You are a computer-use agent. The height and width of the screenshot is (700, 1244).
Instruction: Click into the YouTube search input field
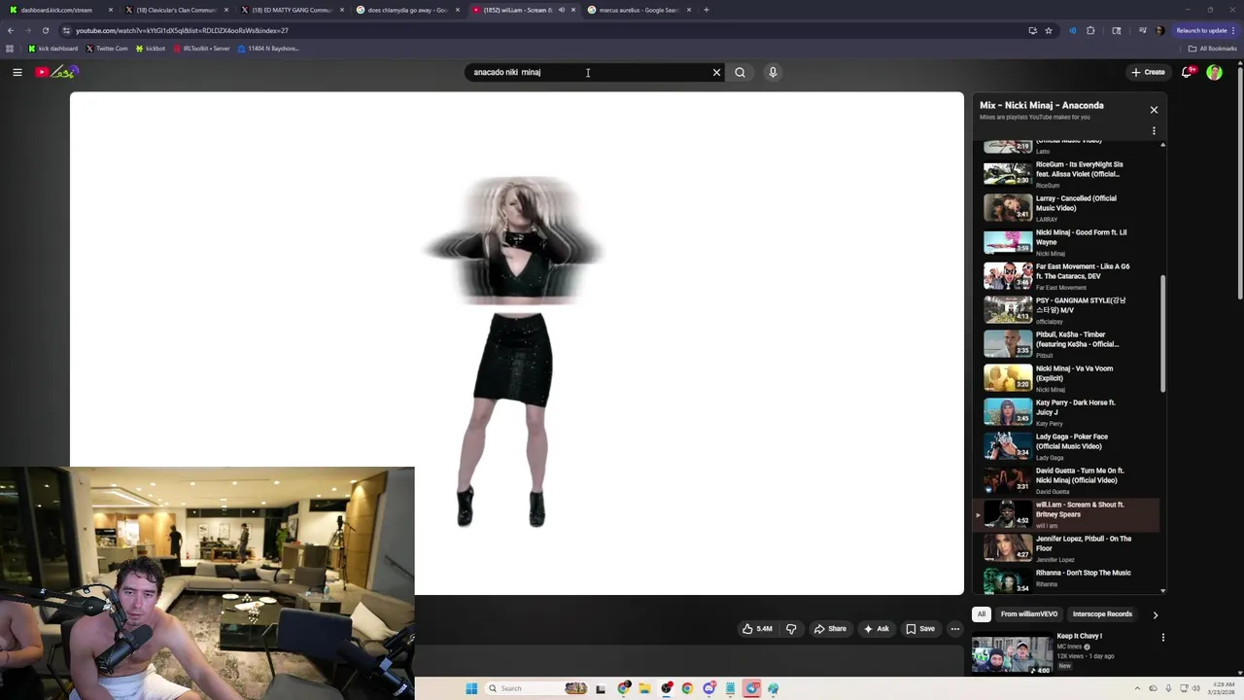tap(588, 72)
